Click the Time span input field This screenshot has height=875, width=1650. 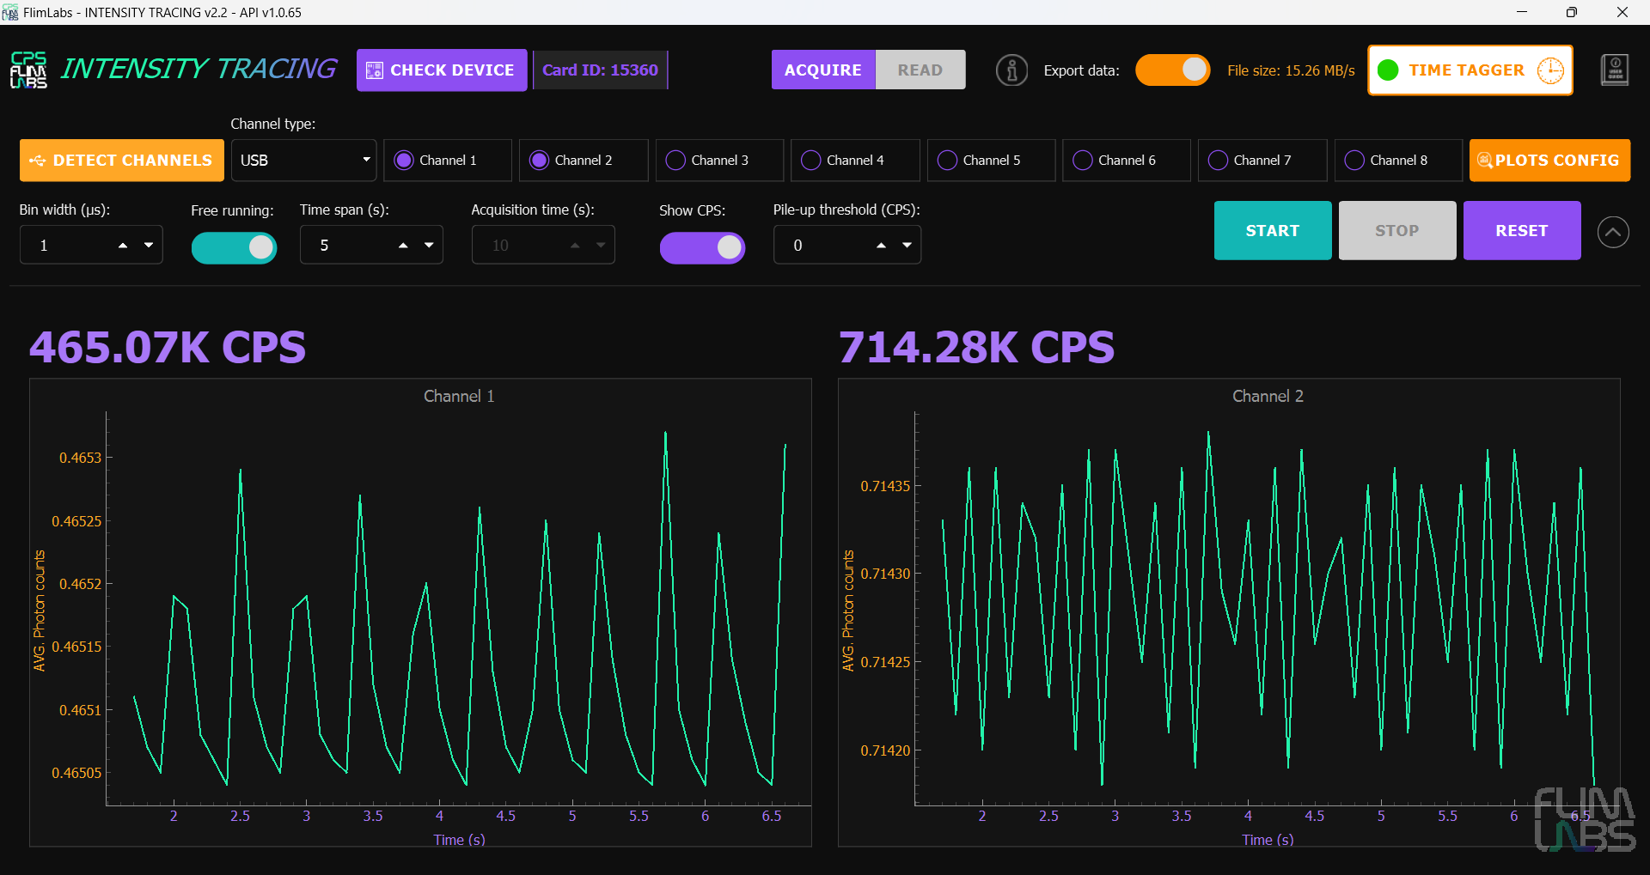pos(371,245)
